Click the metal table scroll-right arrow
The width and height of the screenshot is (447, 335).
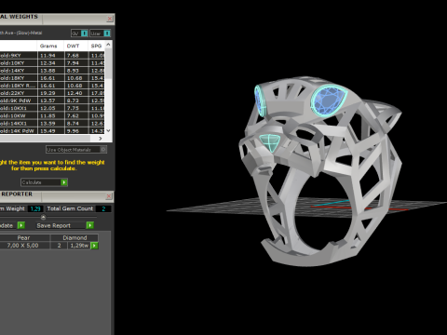[x=101, y=139]
